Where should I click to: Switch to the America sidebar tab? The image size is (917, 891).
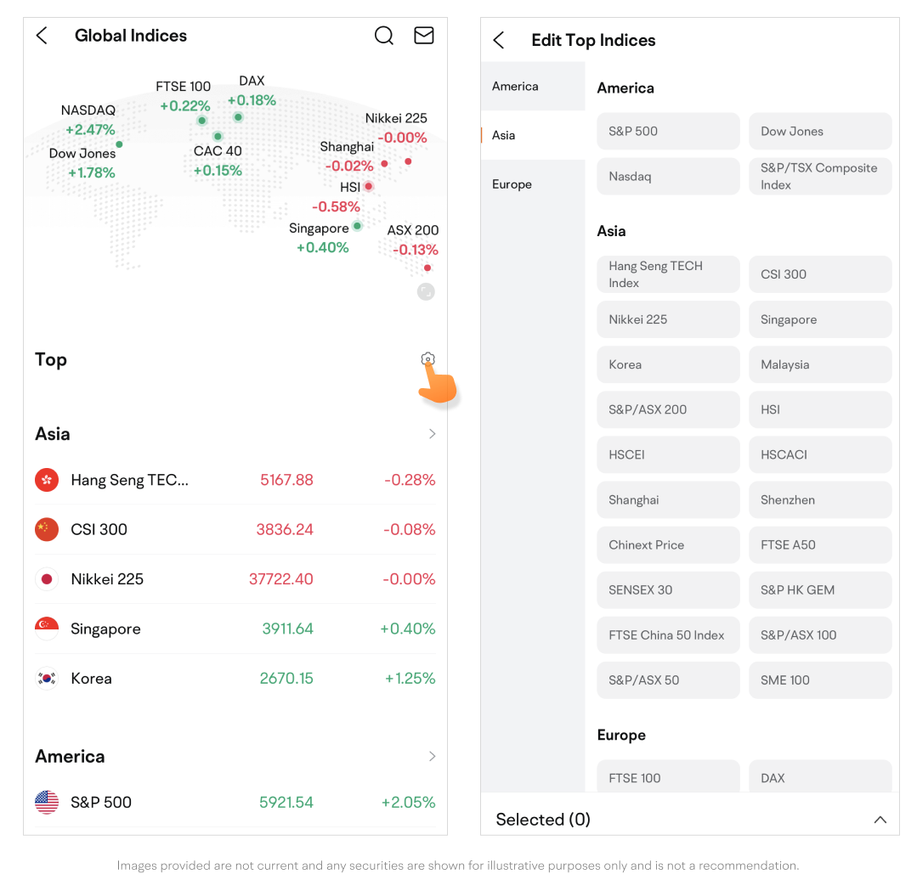pyautogui.click(x=515, y=87)
